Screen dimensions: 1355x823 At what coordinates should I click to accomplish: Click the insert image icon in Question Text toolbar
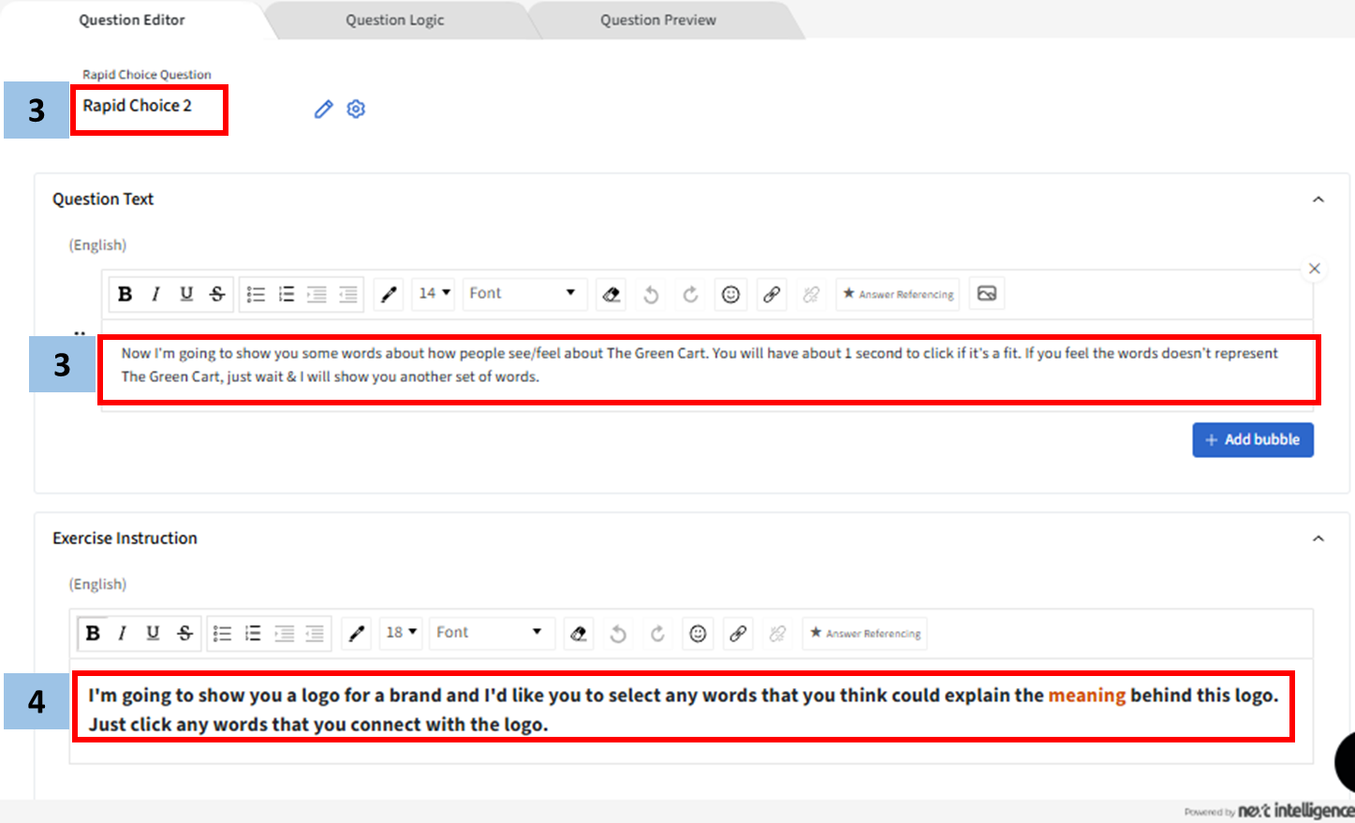986,294
